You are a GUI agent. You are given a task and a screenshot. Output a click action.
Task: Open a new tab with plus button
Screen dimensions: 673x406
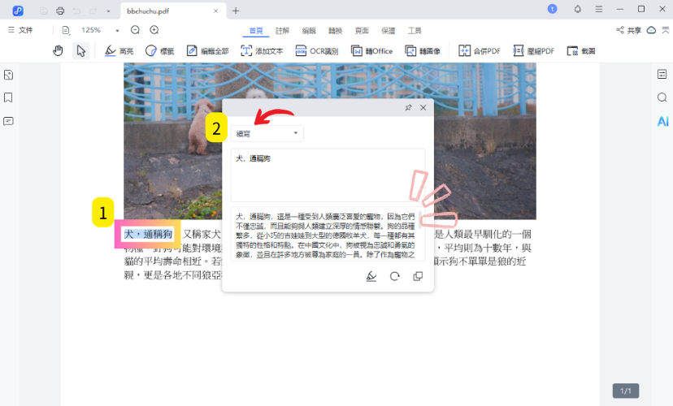click(x=236, y=11)
